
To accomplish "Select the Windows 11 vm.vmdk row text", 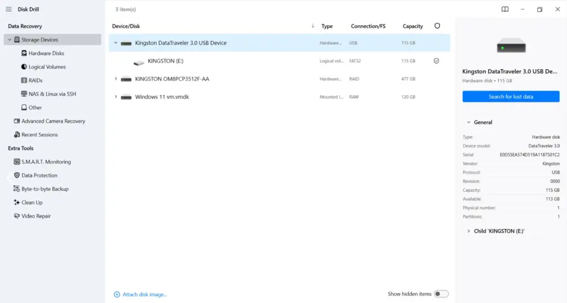I will click(x=162, y=97).
